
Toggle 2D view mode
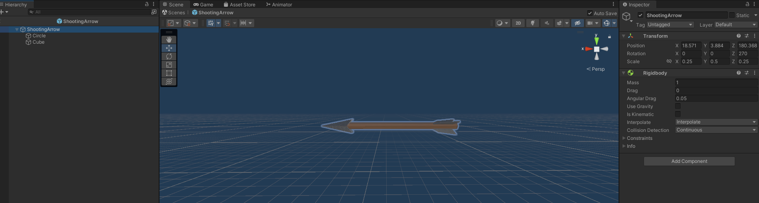(518, 23)
